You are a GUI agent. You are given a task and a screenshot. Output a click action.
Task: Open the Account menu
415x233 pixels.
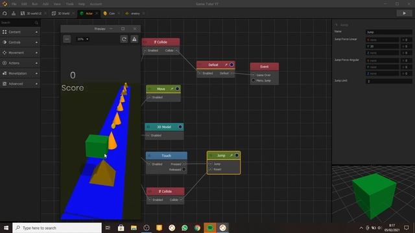coord(96,4)
